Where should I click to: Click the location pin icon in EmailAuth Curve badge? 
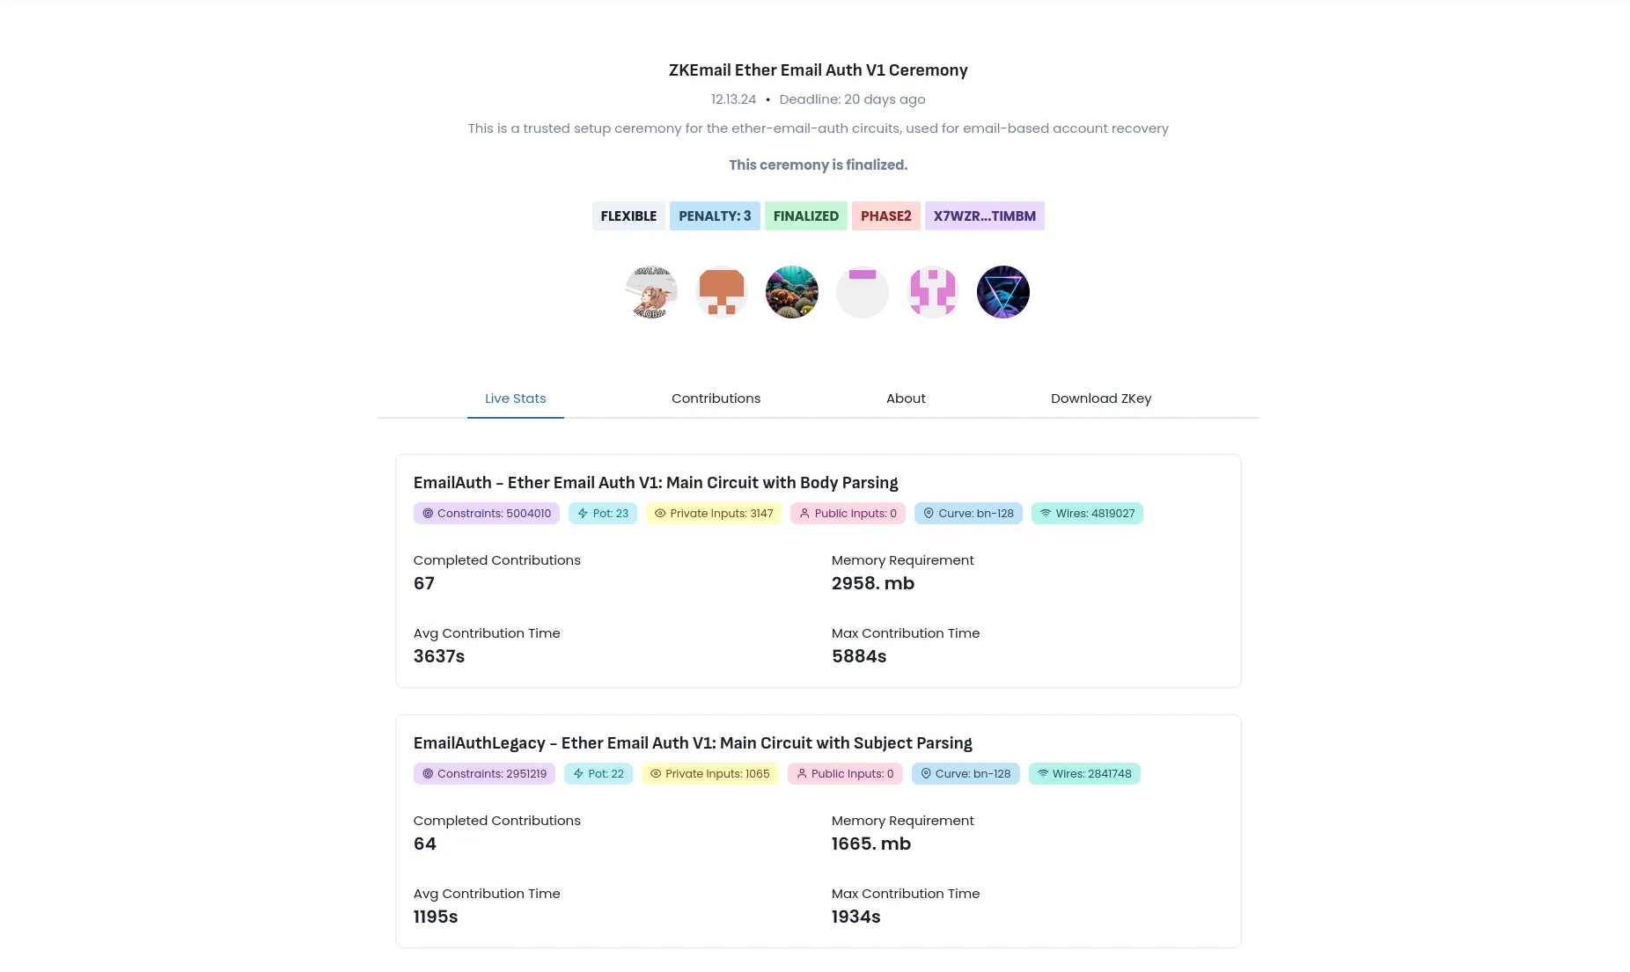coord(929,514)
